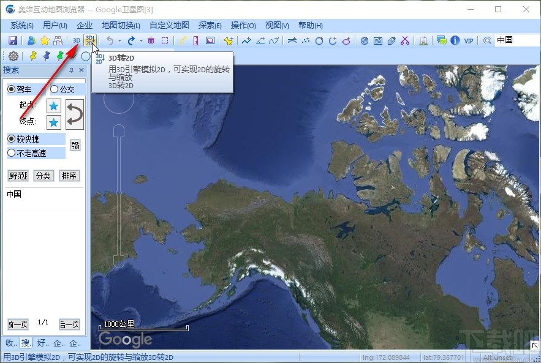Screen dimensions: 541x363
Task: Select the yellow pushpin icon
Action: [32, 56]
